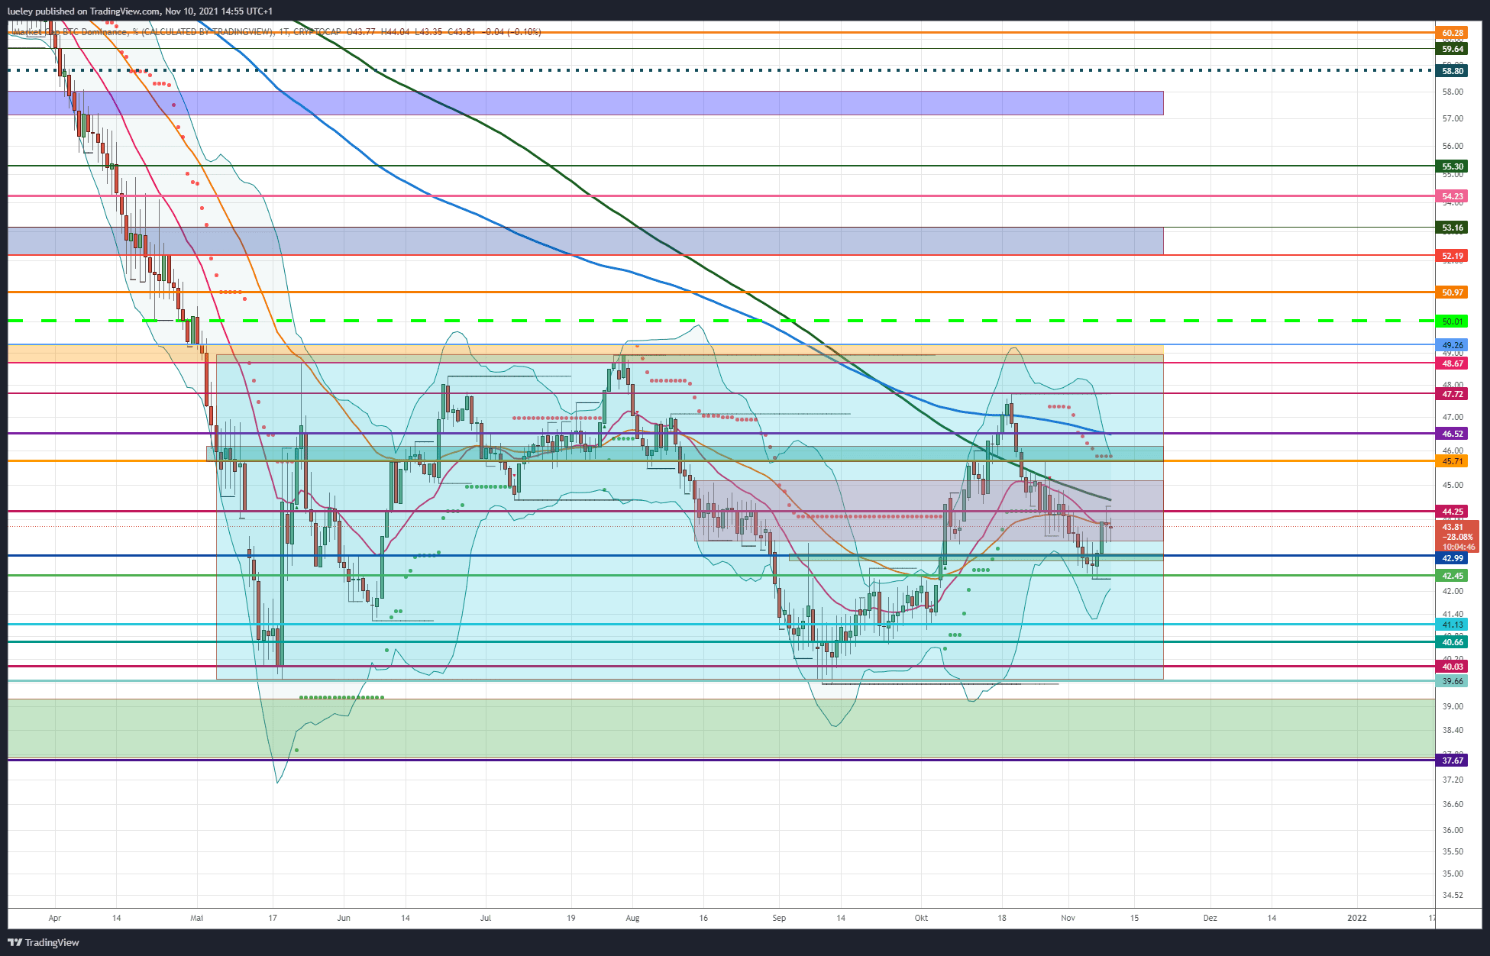1490x956 pixels.
Task: Click the green 42.45 price label
Action: tap(1453, 576)
